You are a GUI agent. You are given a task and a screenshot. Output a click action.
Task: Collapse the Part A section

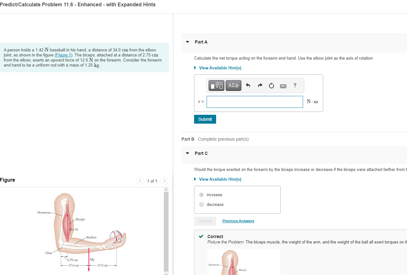[187, 42]
